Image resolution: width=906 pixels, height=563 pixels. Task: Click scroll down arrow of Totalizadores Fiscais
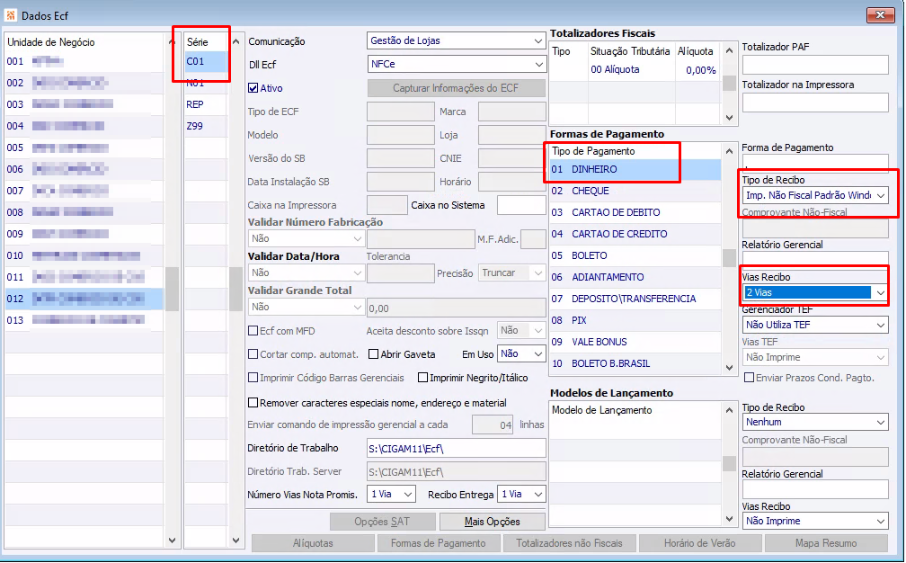(729, 117)
